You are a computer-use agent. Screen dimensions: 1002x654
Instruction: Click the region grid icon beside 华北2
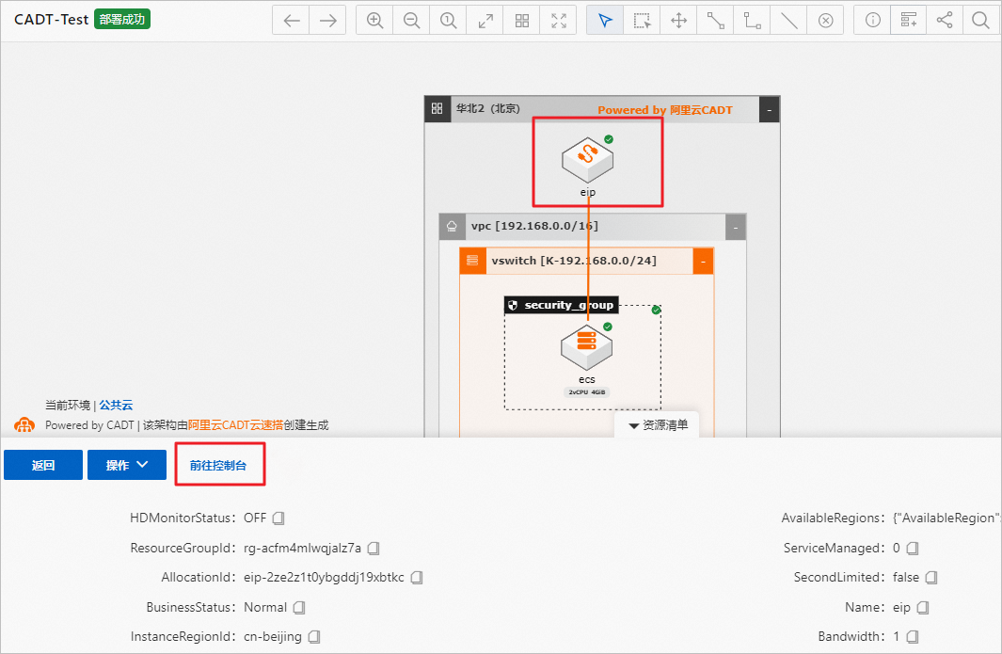(437, 108)
